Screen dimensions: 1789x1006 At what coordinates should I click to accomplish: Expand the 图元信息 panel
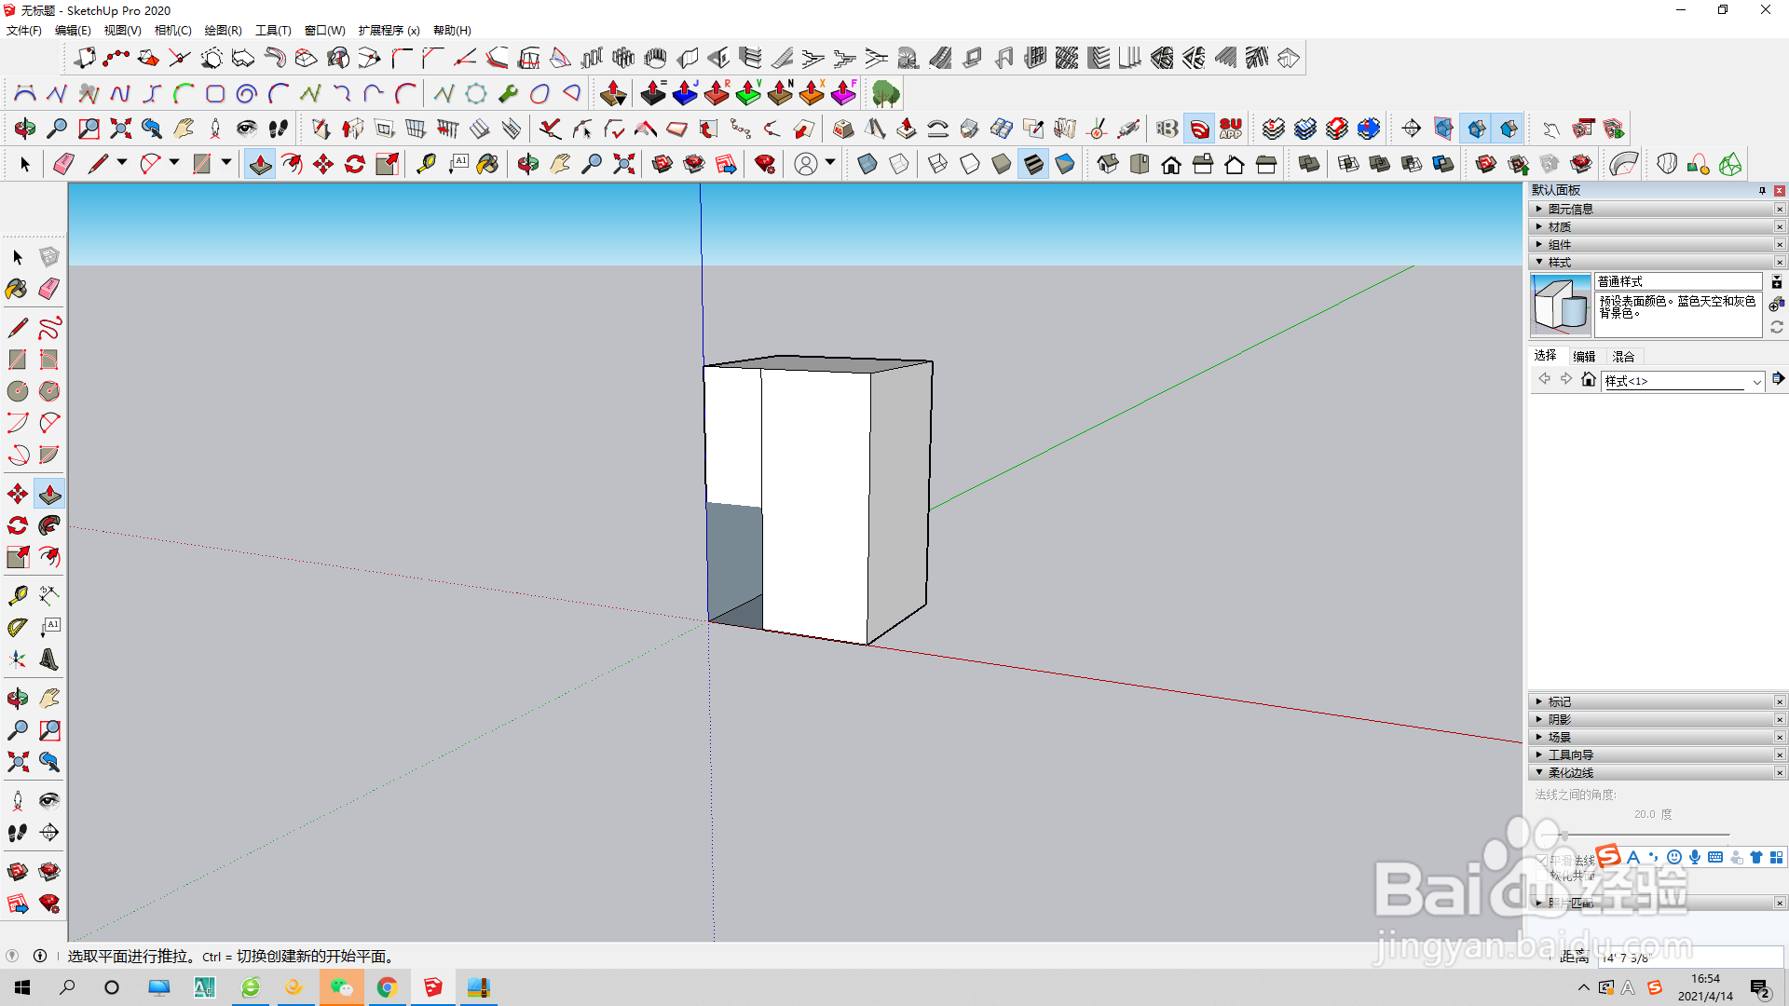[x=1570, y=209]
